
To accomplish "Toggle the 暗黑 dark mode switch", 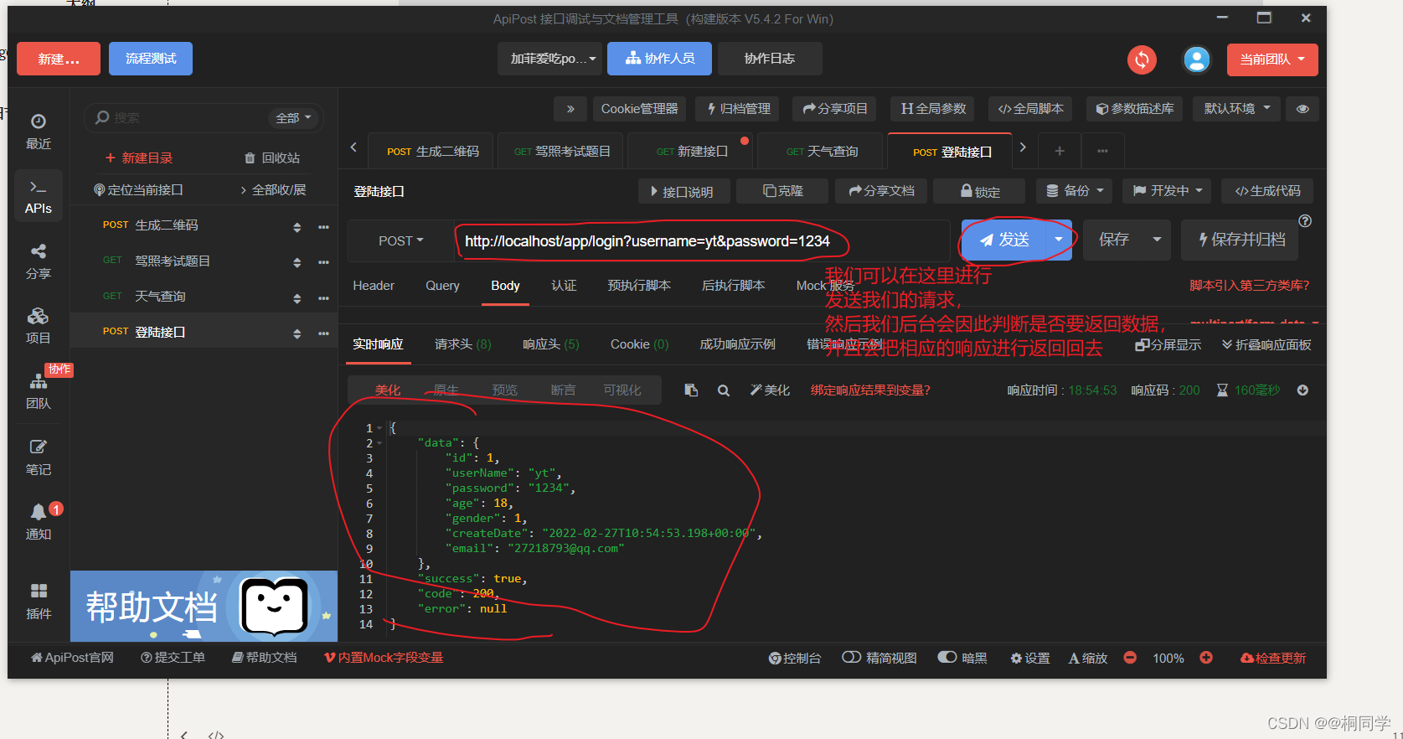I will (947, 658).
